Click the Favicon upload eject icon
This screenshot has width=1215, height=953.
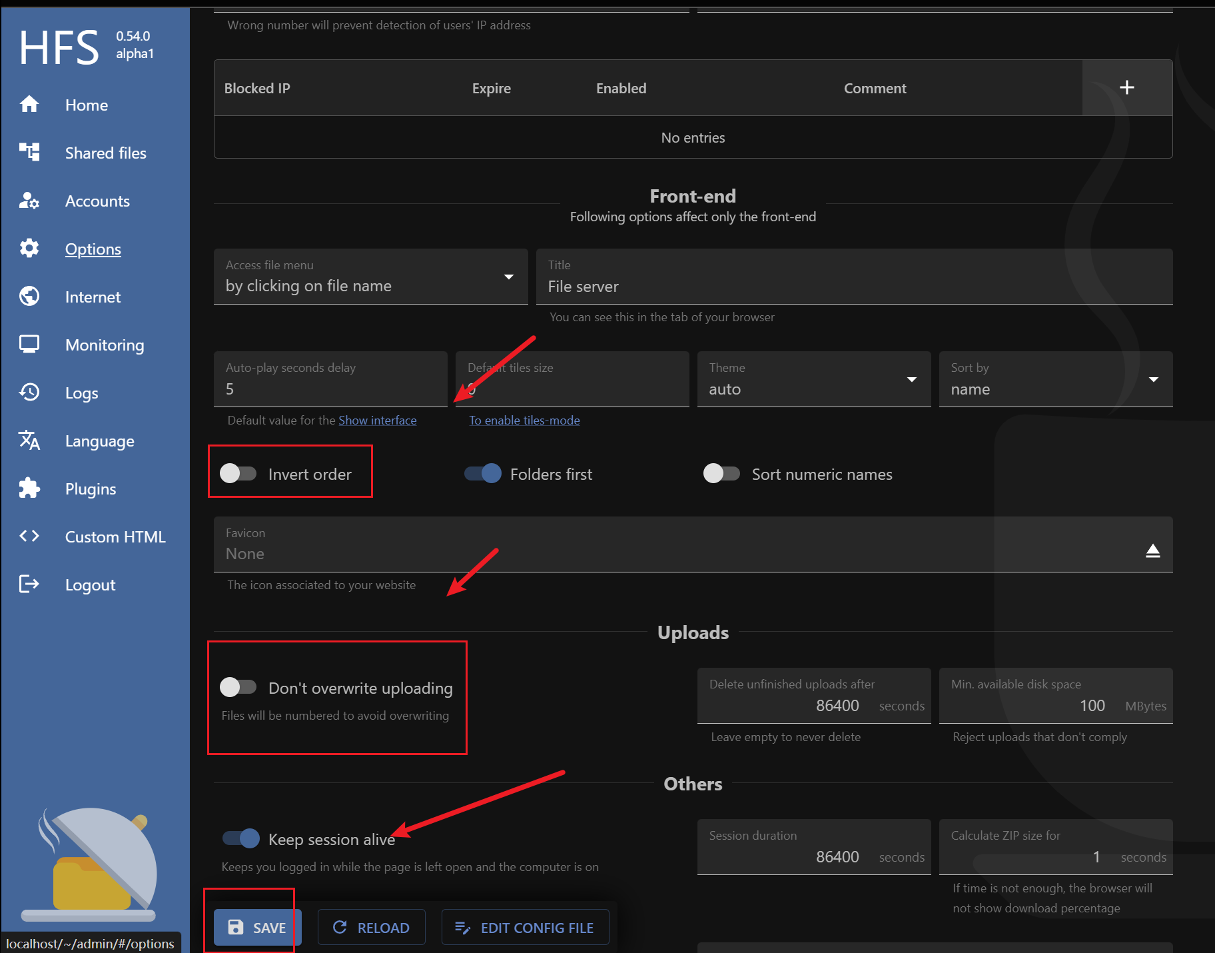pyautogui.click(x=1152, y=550)
